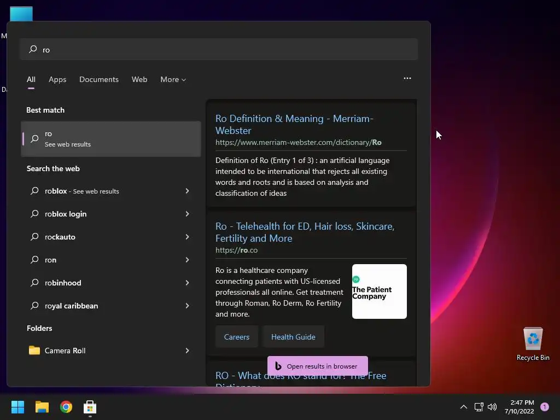Switch to the Web tab
Viewport: 560px width, 420px height.
click(139, 79)
